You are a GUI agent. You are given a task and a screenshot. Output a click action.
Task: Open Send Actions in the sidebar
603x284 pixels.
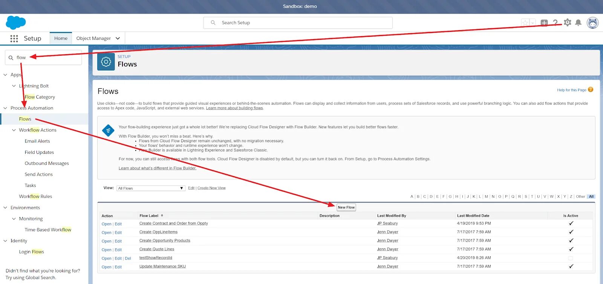(x=38, y=174)
